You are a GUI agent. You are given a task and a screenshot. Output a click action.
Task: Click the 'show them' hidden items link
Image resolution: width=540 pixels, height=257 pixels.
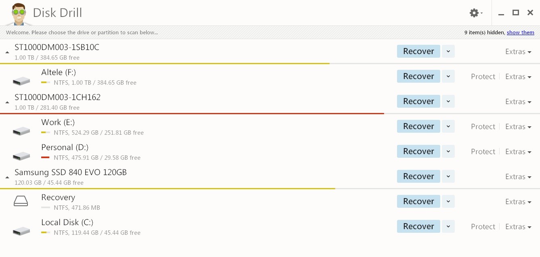pos(520,33)
